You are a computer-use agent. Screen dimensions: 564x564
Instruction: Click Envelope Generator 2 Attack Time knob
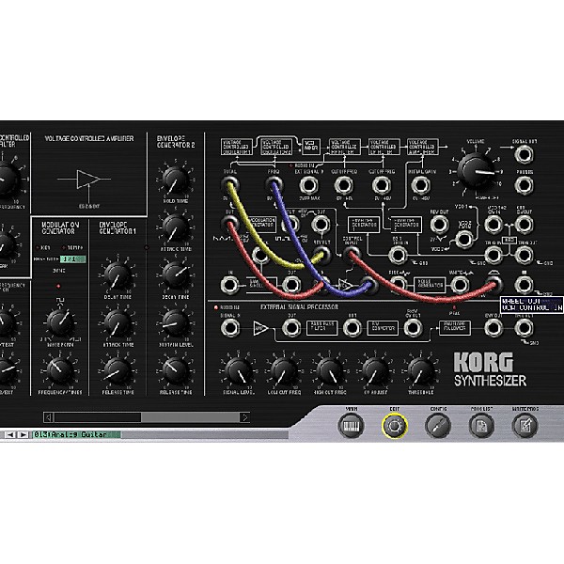coord(175,228)
